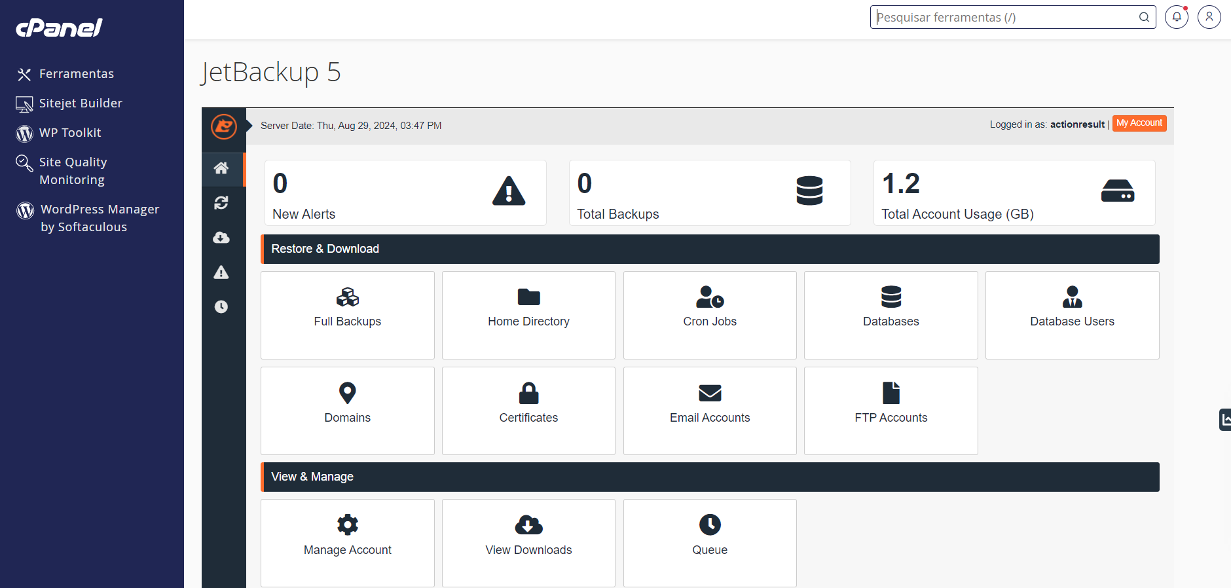Click the database stack icon in Total Backups

(x=809, y=191)
